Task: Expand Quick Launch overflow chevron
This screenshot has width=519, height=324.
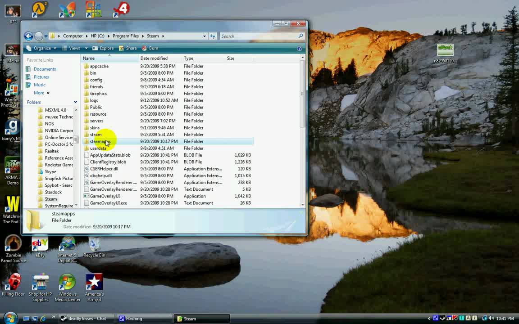Action: pos(53,317)
